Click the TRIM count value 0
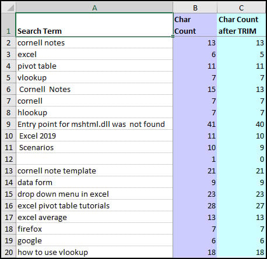 coord(241,159)
